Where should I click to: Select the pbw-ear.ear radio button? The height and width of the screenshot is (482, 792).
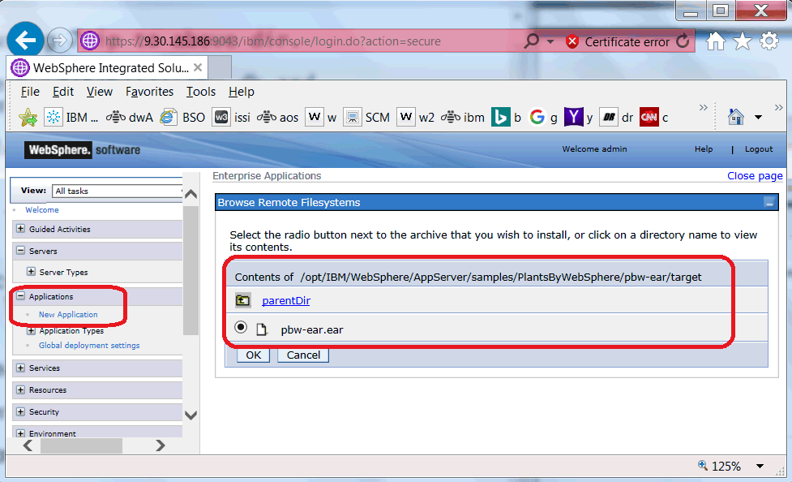pyautogui.click(x=241, y=327)
